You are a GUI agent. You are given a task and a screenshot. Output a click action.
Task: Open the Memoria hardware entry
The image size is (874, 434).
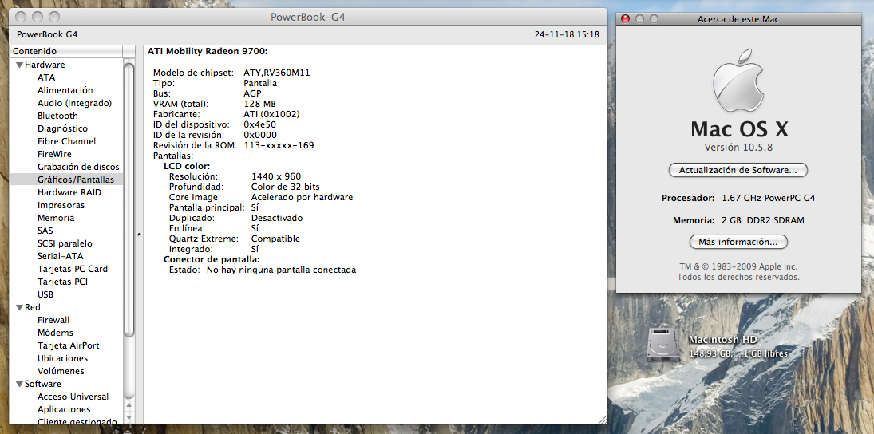click(x=56, y=218)
